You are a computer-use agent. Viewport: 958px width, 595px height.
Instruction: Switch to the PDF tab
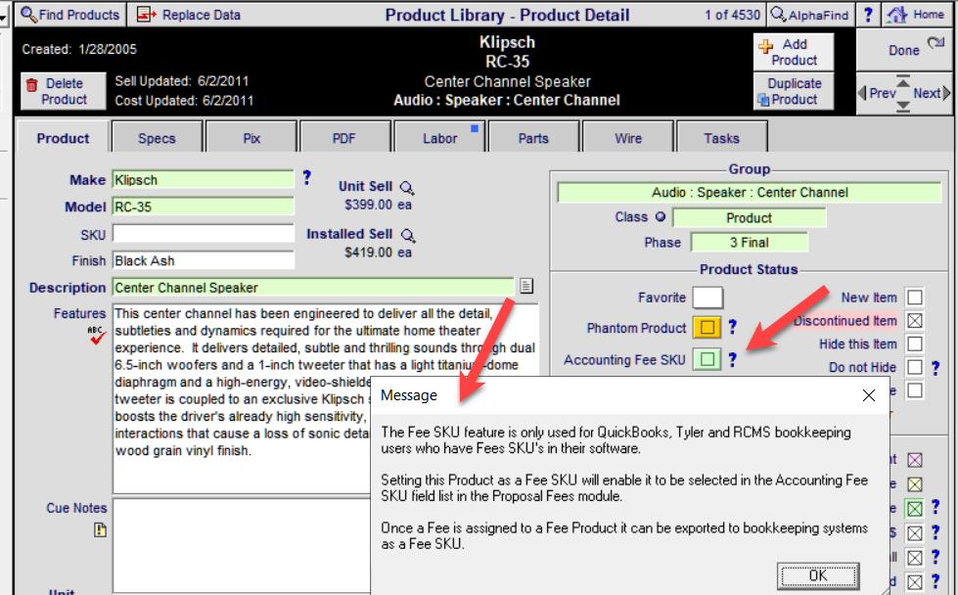[344, 137]
